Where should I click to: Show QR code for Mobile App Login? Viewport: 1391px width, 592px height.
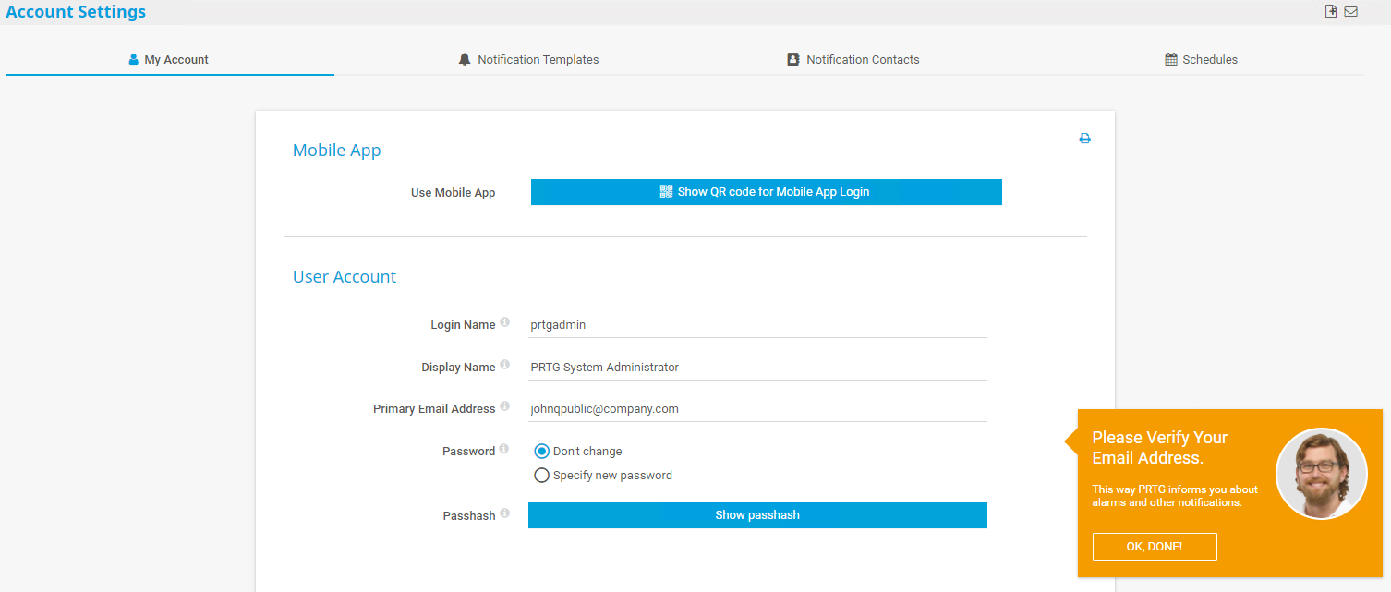pyautogui.click(x=766, y=192)
